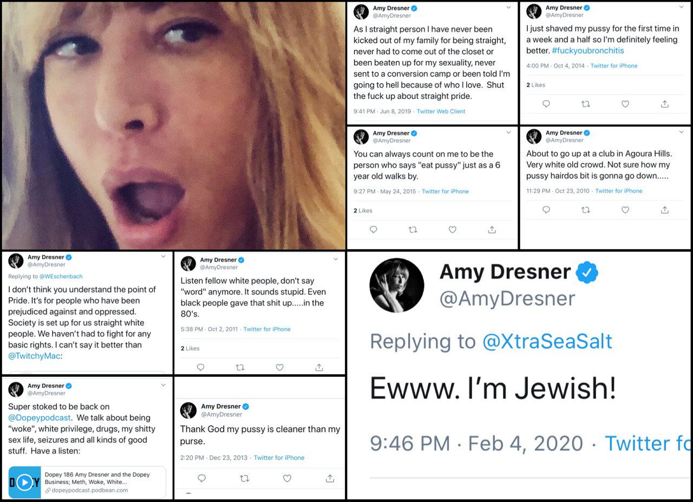Like the bronchitis hashtag tweet
Screen dimensions: 693x502
[x=625, y=104]
